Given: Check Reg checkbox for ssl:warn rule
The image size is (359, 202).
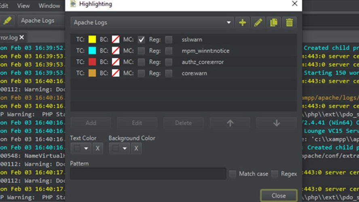Looking at the screenshot, I should tap(169, 40).
